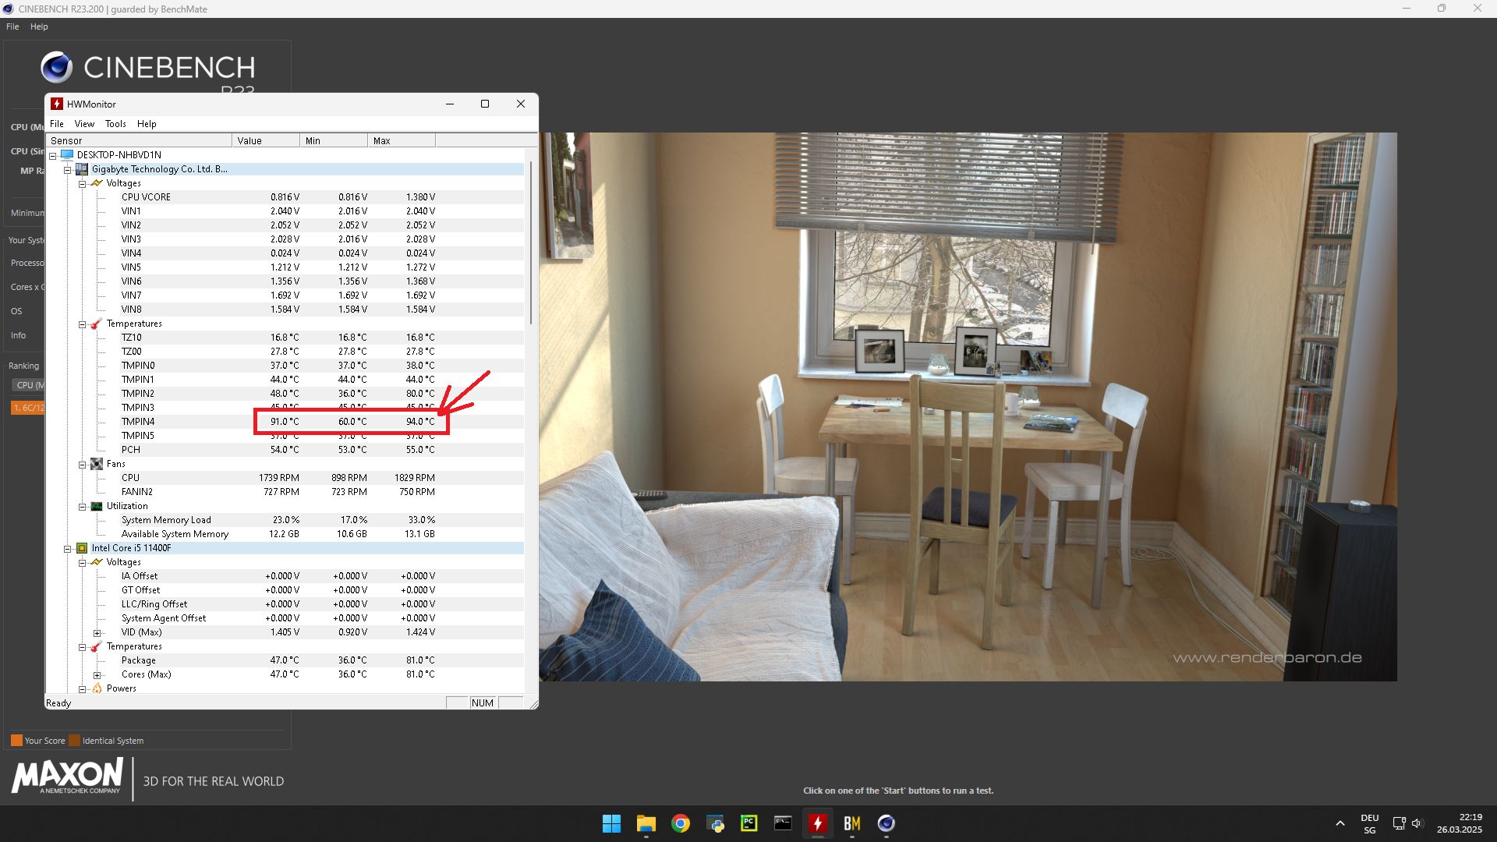Screen dimensions: 1497x842
Task: Open BenchMate from taskbar
Action: (x=851, y=823)
